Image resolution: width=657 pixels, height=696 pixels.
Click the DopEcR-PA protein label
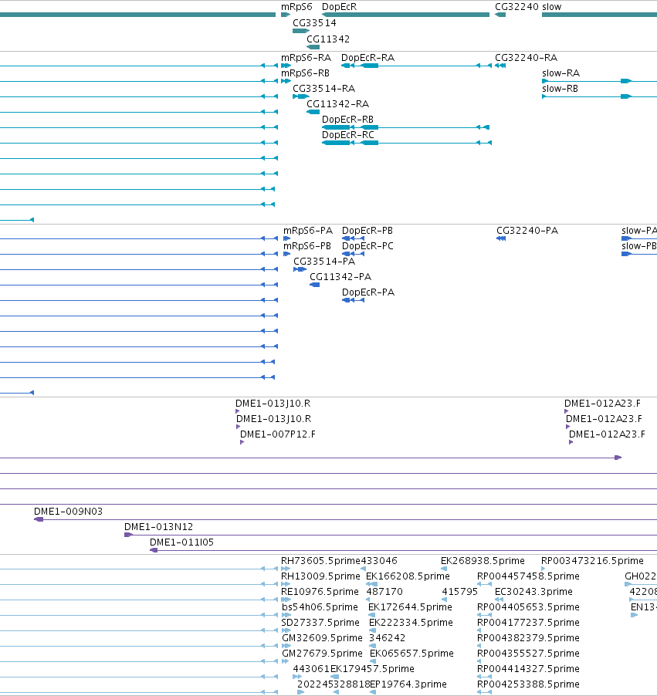click(x=367, y=292)
